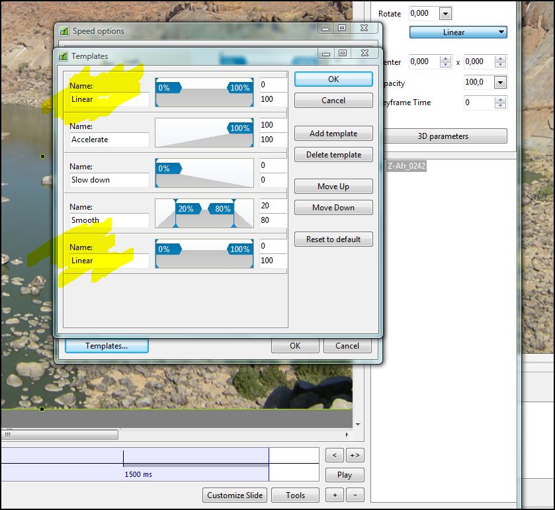This screenshot has height=510, width=555.
Task: Click Customize Slide button
Action: [x=235, y=495]
